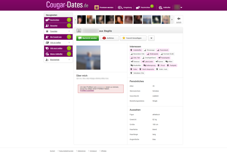Click the Latex/Leder interest tag
The height and width of the screenshot is (156, 227).
pyautogui.click(x=147, y=61)
